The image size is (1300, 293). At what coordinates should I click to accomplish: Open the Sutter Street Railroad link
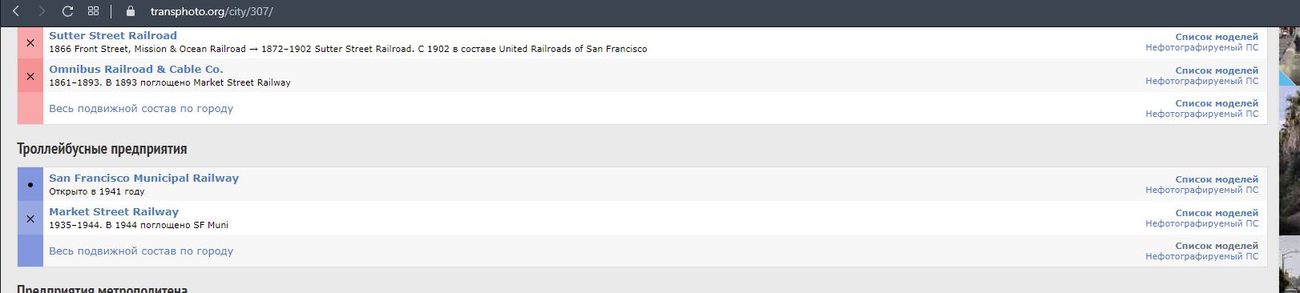tap(113, 36)
